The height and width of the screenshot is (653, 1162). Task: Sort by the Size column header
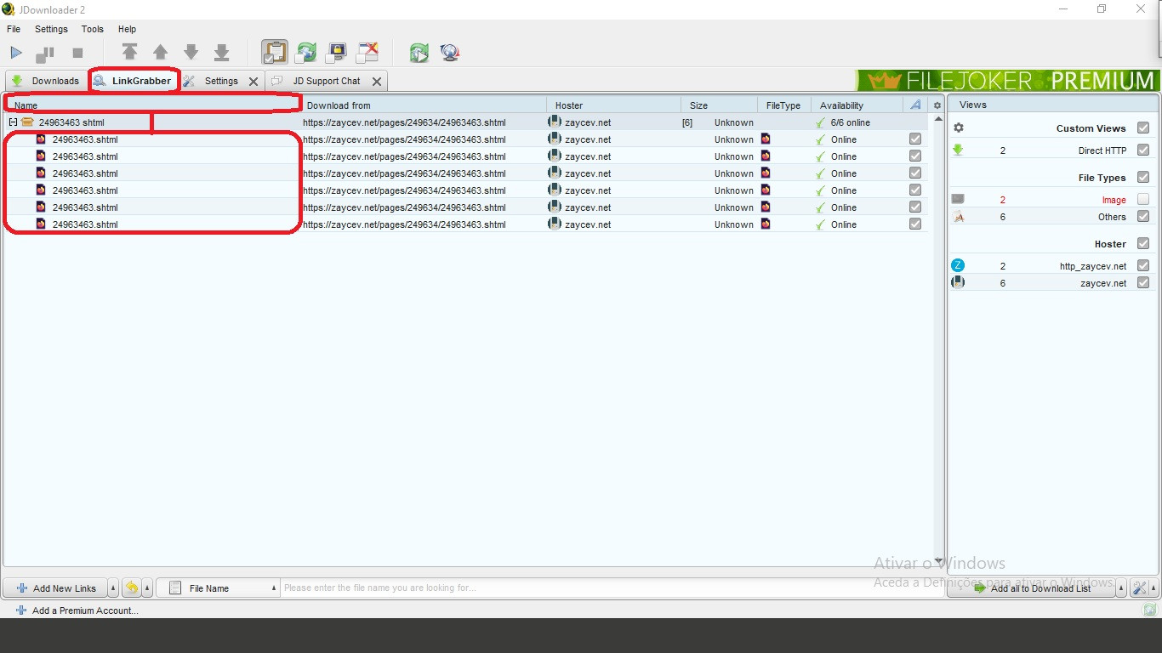[x=720, y=105]
